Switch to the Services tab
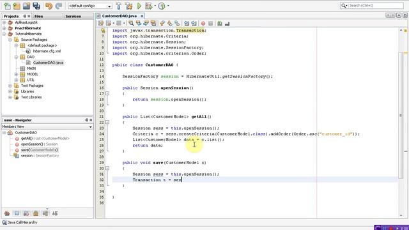 (x=73, y=16)
